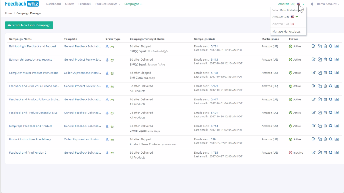344x193 pixels.
Task: Open the notifications bell
Action: pyautogui.click(x=312, y=4)
